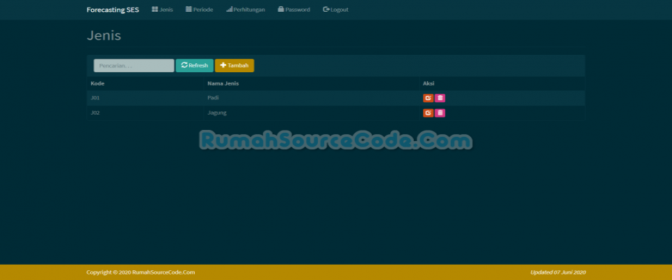Screen dimensions: 672x280
Task: Edit the Jagung row (J02)
Action: click(x=428, y=113)
